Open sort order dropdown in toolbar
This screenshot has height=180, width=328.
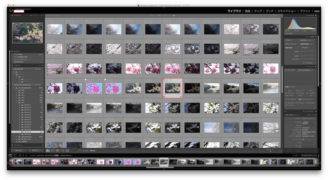point(93,151)
